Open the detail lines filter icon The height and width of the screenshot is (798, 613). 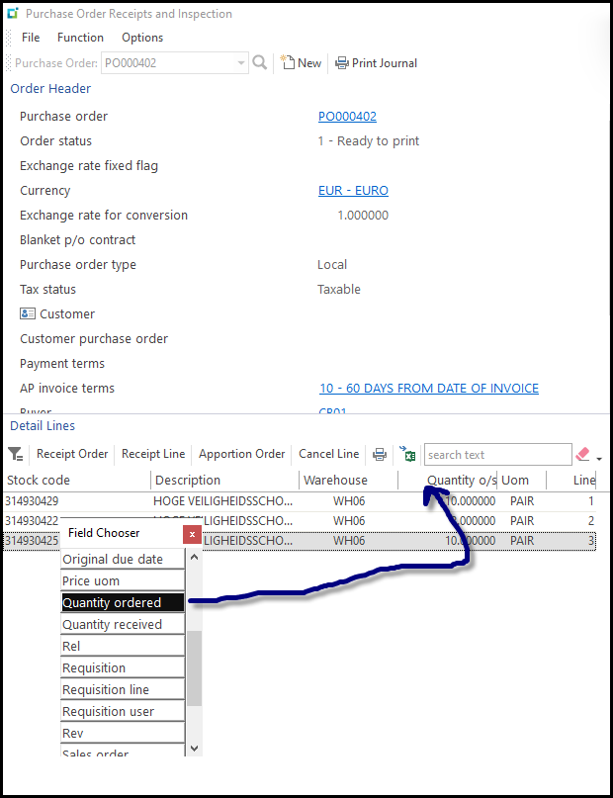click(16, 455)
